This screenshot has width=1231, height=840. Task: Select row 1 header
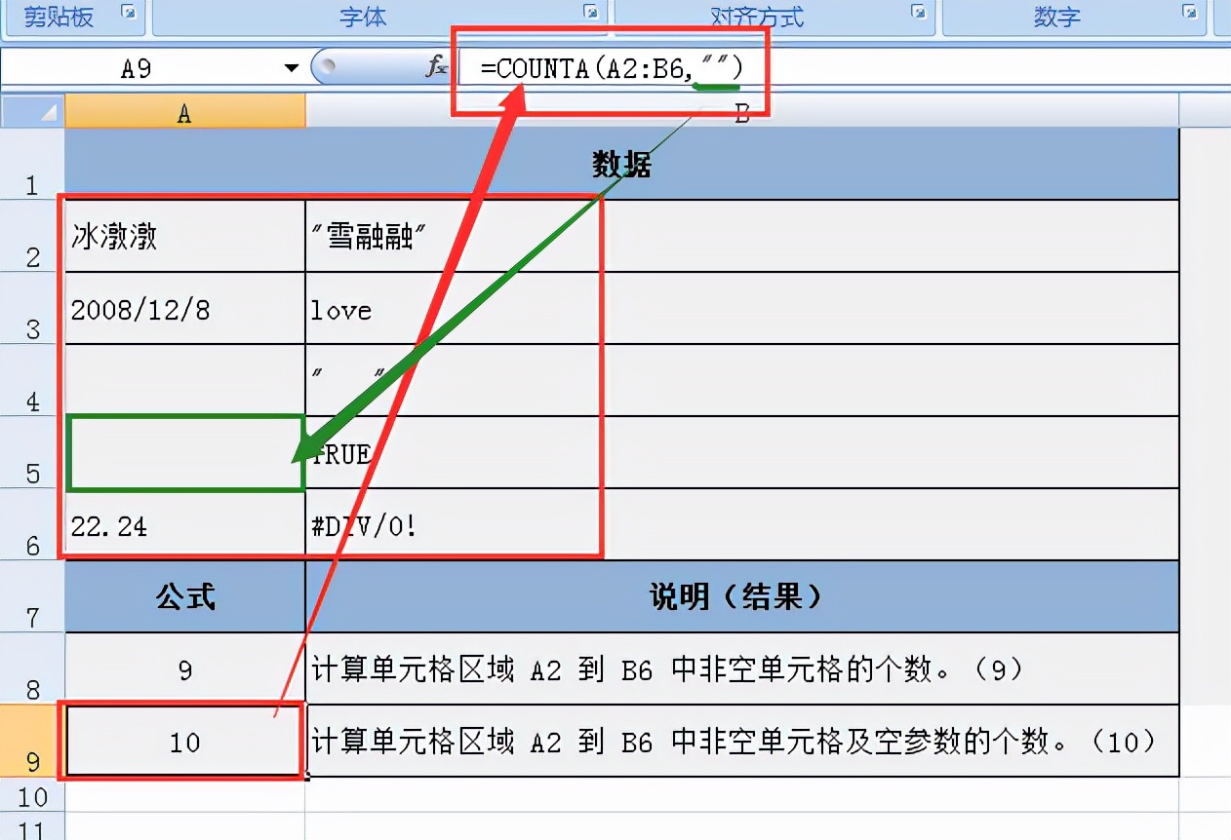click(x=32, y=164)
